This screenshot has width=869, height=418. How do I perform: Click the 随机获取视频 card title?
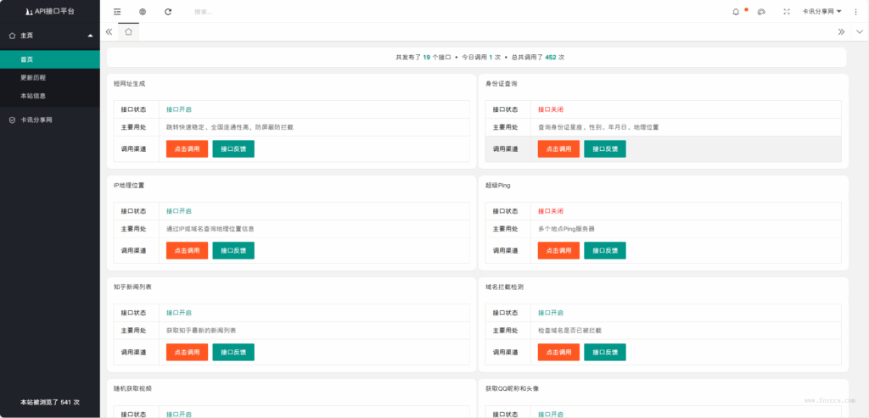pyautogui.click(x=132, y=388)
